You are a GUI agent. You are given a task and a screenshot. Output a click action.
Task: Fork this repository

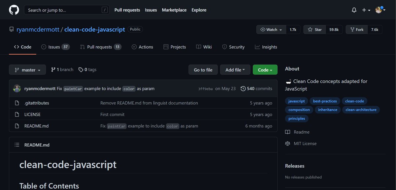point(357,29)
